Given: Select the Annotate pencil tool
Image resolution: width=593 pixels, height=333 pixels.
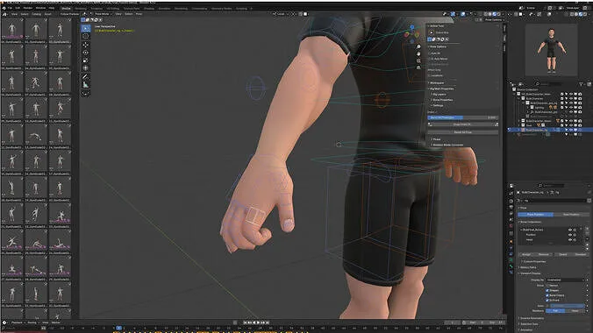Looking at the screenshot, I should click(86, 77).
